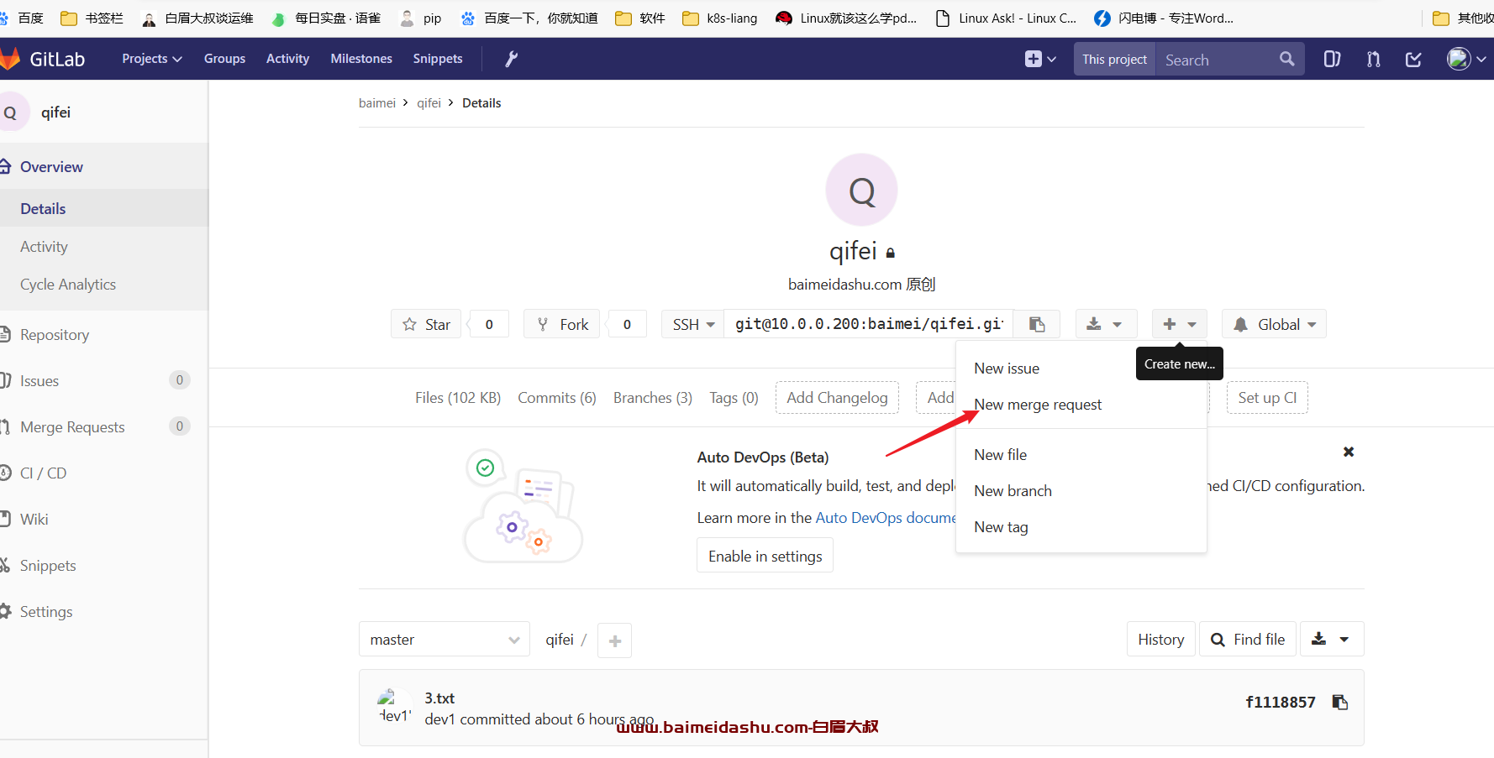Click the GitLab logo in navbar
This screenshot has width=1494, height=758.
(x=44, y=59)
